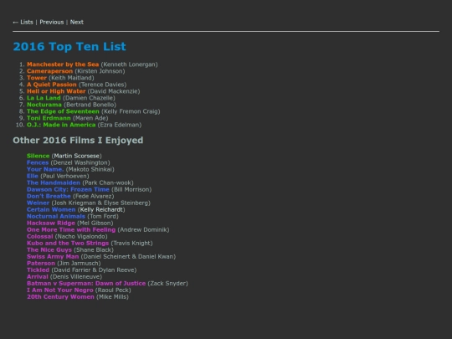
Task: Click director name Martin Scorsese
Action: pyautogui.click(x=77, y=156)
